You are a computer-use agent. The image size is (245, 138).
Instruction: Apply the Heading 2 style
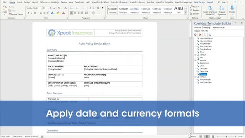point(145,10)
